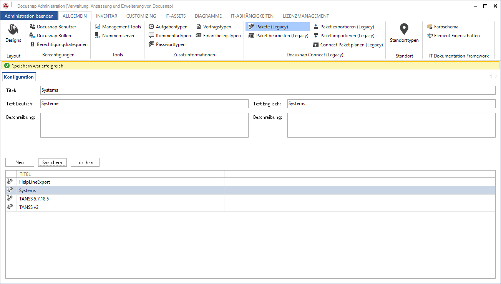The width and height of the screenshot is (501, 284).
Task: Open Paket bearbeiten (Legacy)
Action: tap(278, 36)
